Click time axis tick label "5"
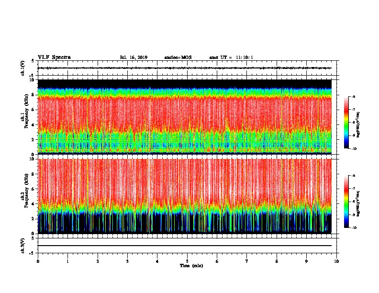This screenshot has height=293, width=379. click(187, 261)
